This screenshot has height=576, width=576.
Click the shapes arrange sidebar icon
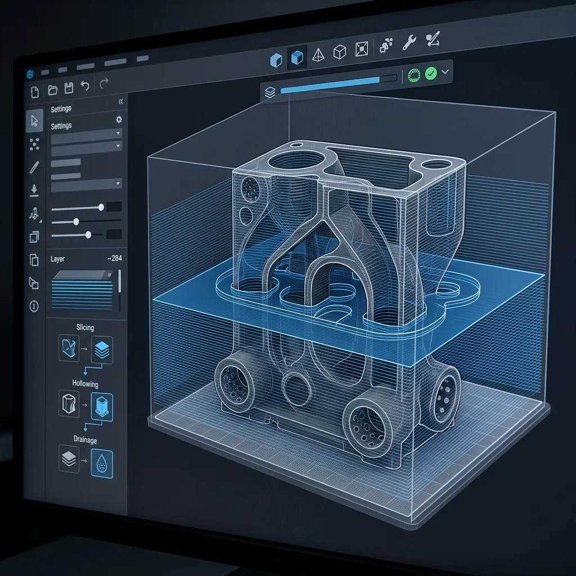(x=34, y=283)
